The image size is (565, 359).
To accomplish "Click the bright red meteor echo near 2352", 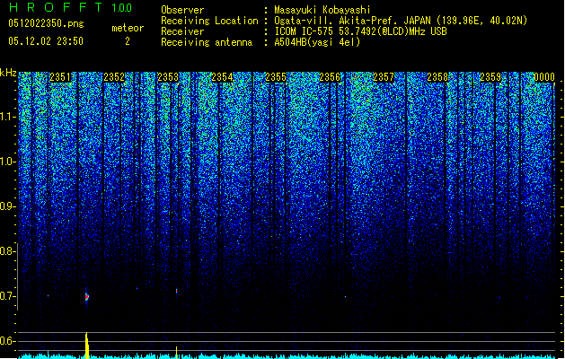I will coord(86,297).
